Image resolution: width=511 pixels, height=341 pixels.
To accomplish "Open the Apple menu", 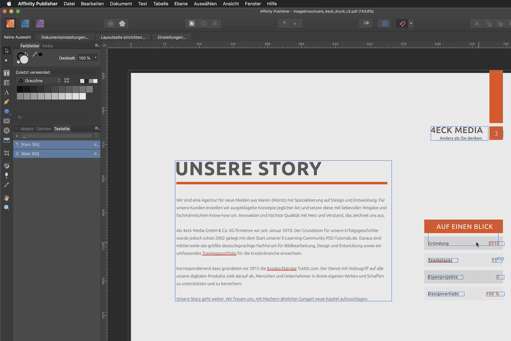I will click(x=9, y=3).
